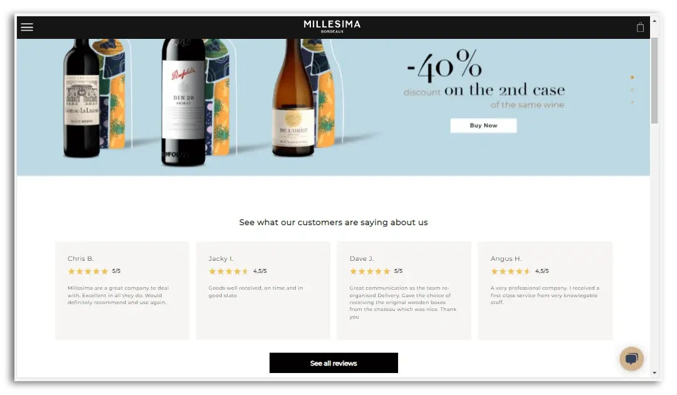This screenshot has height=395, width=677.
Task: Open the shopping bag cart
Action: tap(640, 27)
